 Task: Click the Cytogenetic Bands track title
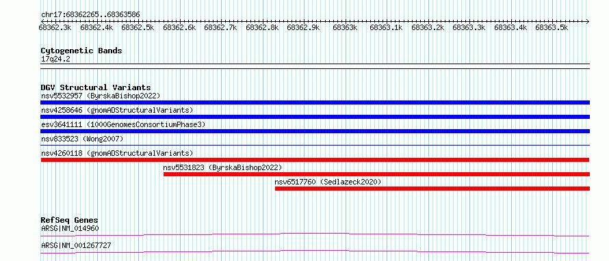coord(81,51)
